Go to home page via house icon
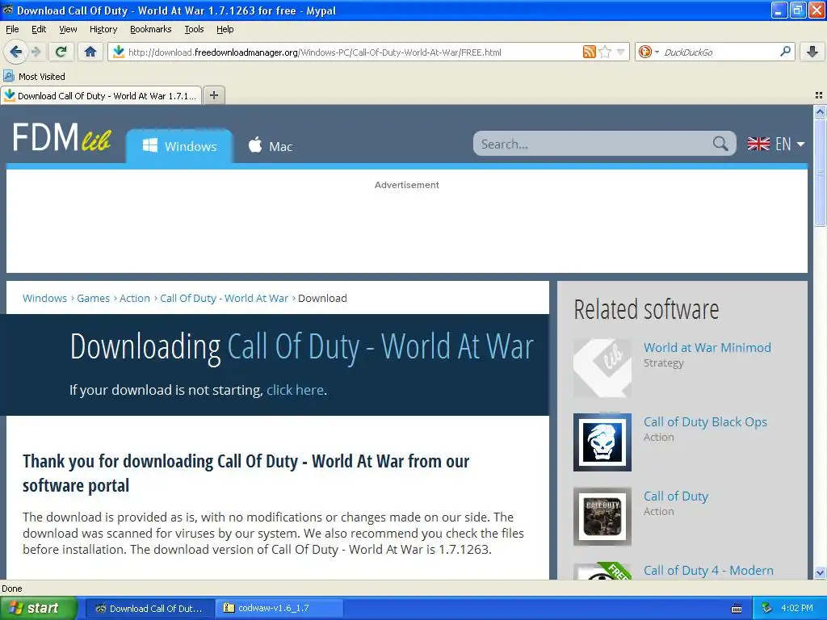Viewport: 827px width, 620px height. (90, 52)
